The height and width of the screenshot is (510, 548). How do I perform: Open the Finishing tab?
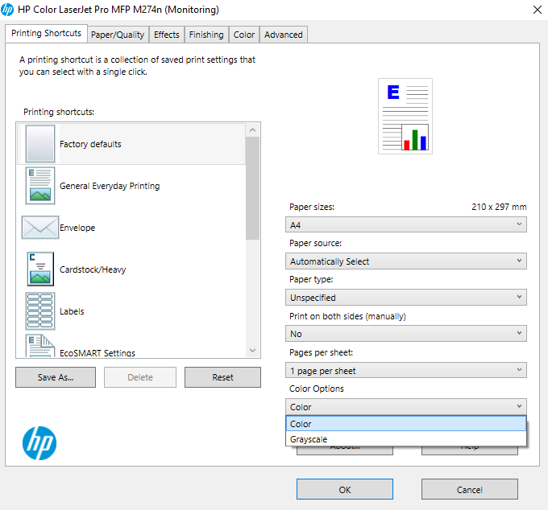tap(206, 35)
